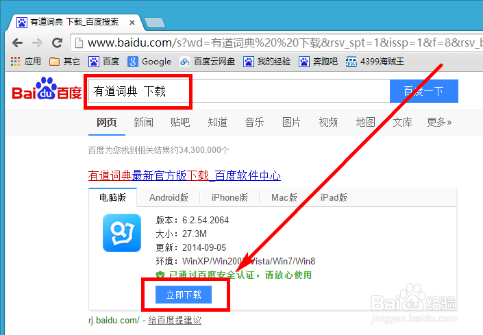The image size is (483, 335).
Task: Select the Mac版 tab
Action: pyautogui.click(x=284, y=197)
